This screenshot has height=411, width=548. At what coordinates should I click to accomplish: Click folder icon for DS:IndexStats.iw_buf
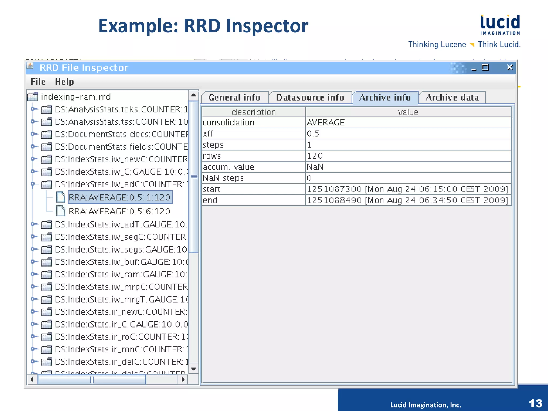(x=47, y=262)
